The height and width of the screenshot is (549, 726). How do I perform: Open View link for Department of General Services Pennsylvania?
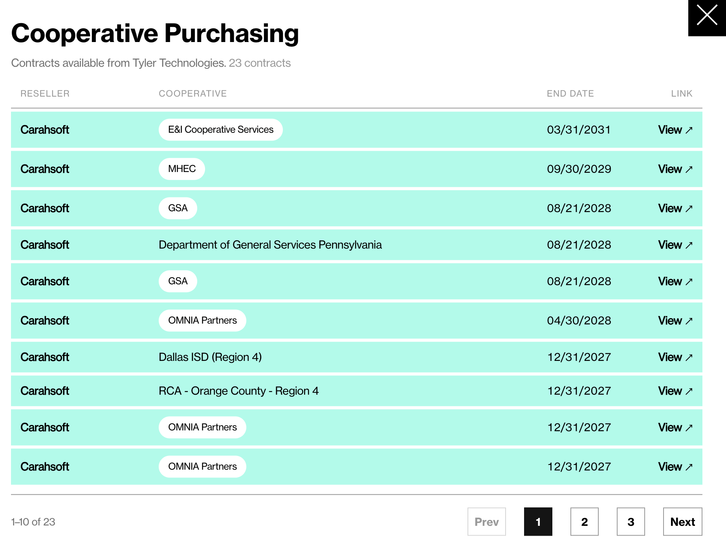click(675, 245)
